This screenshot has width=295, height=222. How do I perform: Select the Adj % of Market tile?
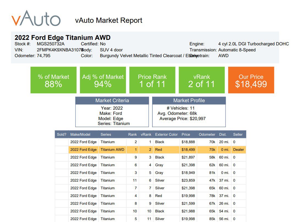(103, 80)
